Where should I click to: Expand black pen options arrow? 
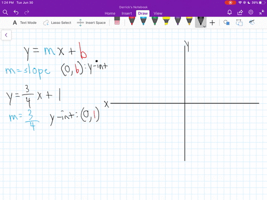pyautogui.click(x=204, y=27)
